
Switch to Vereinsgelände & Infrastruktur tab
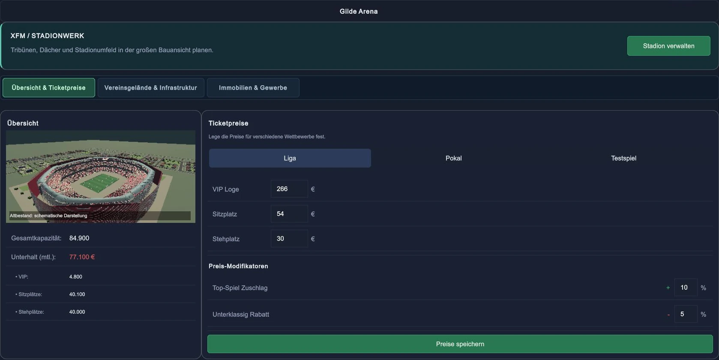point(151,87)
